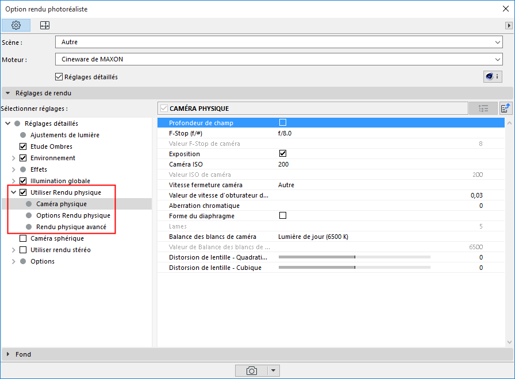Enable the Forme du diaphragme checkbox

tap(282, 215)
